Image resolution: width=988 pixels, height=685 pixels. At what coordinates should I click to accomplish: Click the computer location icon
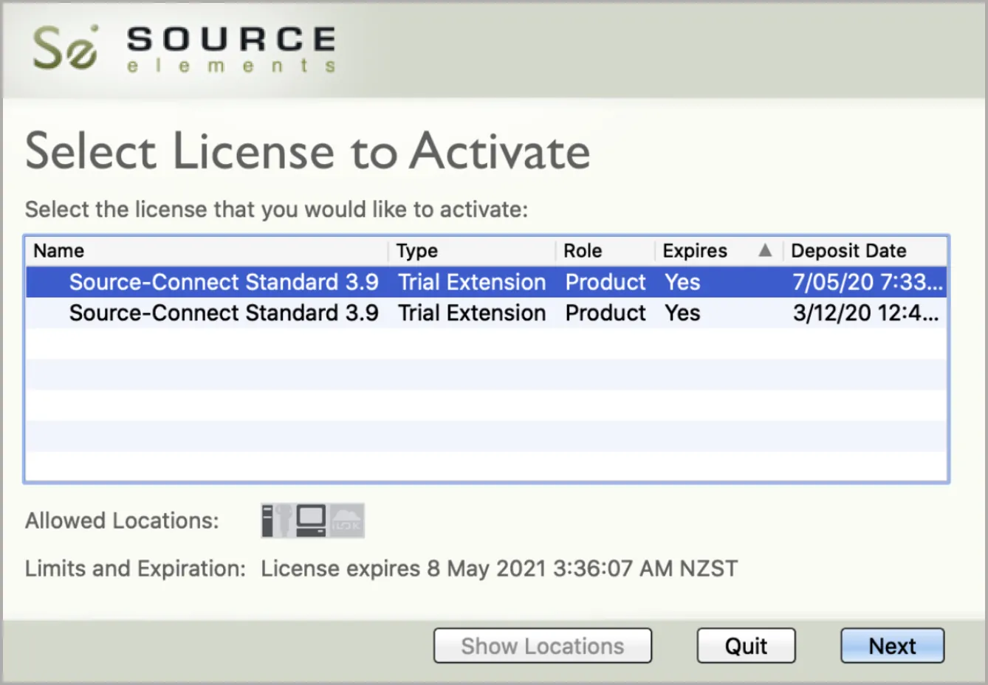[x=311, y=520]
